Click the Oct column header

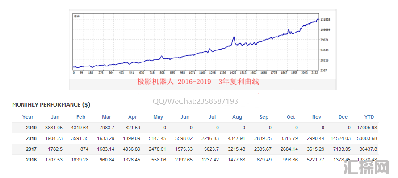click(291, 117)
